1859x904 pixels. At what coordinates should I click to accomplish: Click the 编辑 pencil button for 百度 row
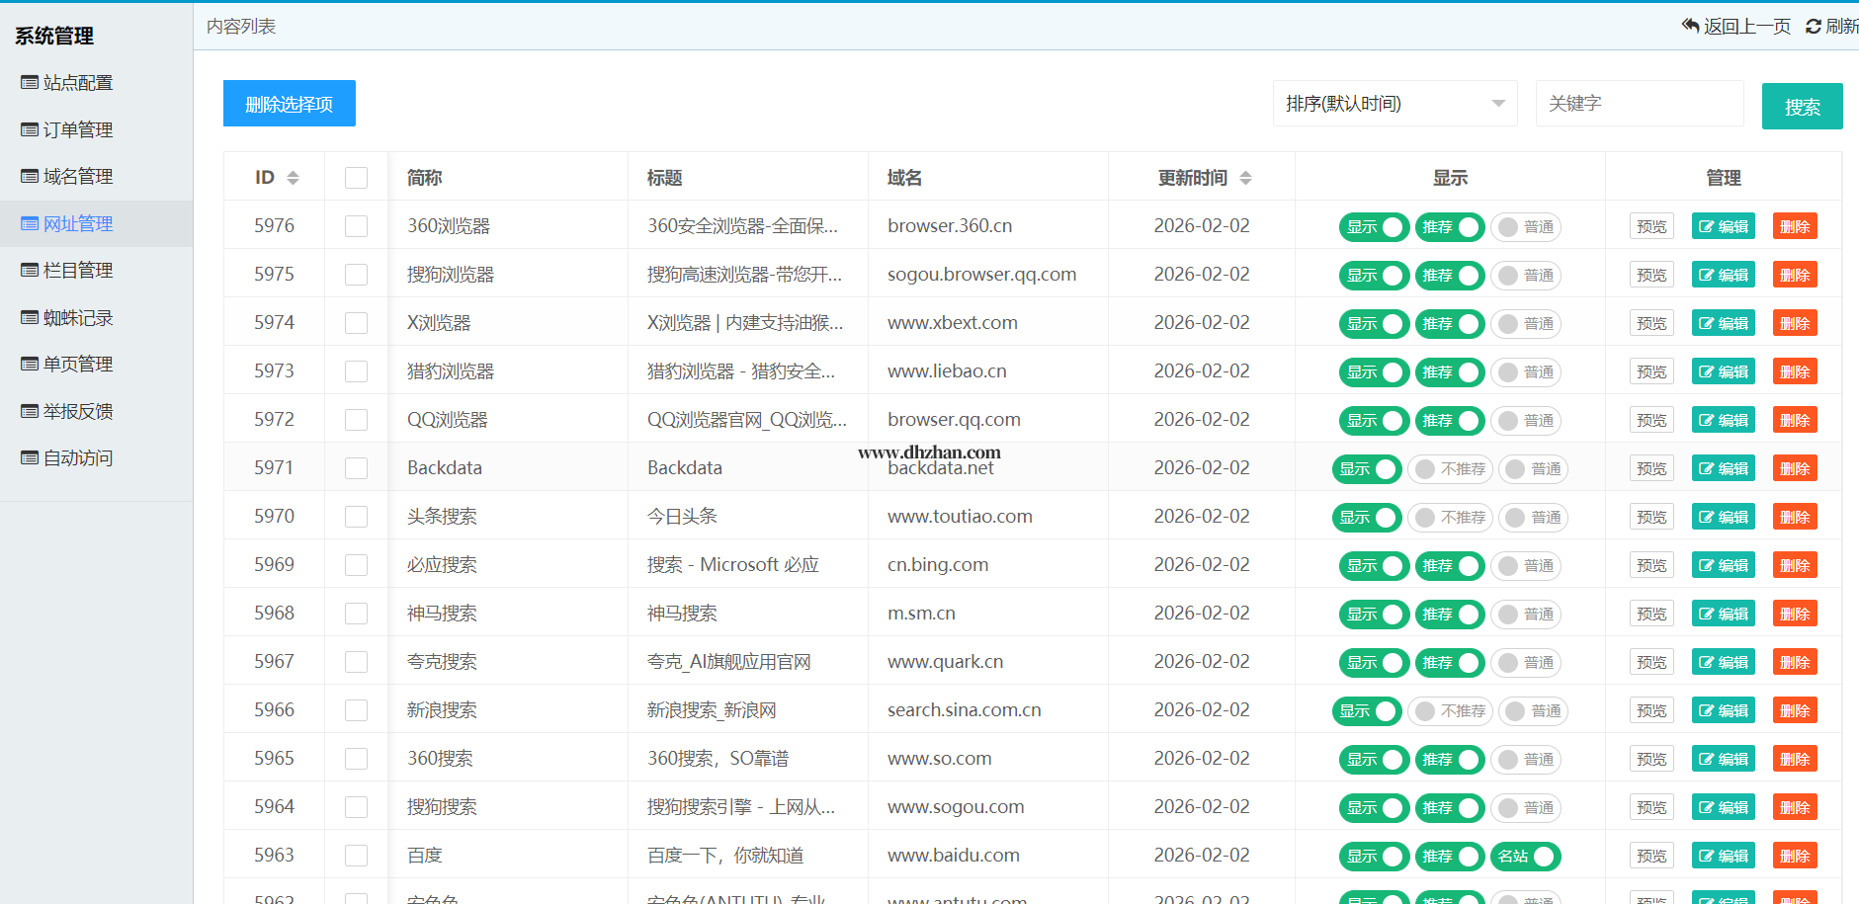pos(1723,857)
